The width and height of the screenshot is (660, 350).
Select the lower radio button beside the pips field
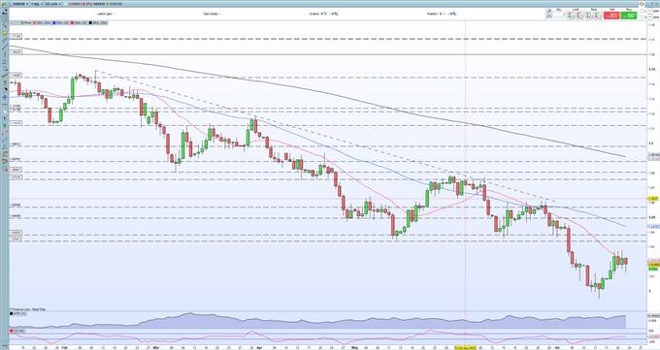[642, 17]
